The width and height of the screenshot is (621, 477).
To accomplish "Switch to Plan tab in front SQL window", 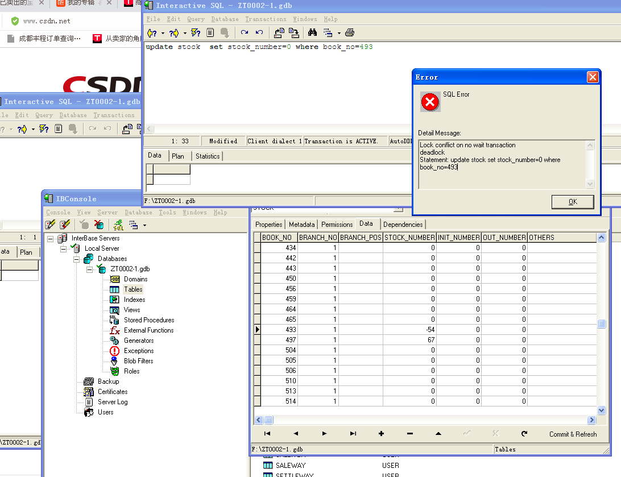I will [x=178, y=156].
